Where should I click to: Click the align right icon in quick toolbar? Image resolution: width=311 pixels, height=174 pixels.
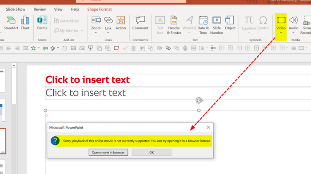pos(17,48)
